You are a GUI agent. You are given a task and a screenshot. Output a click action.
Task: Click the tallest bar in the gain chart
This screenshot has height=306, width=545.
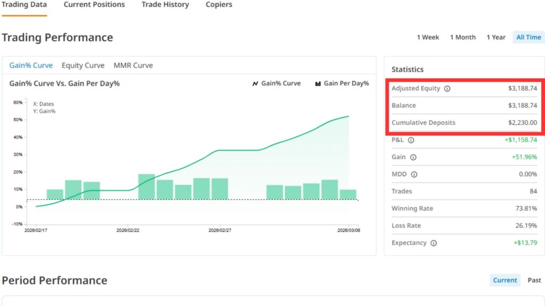(x=146, y=186)
